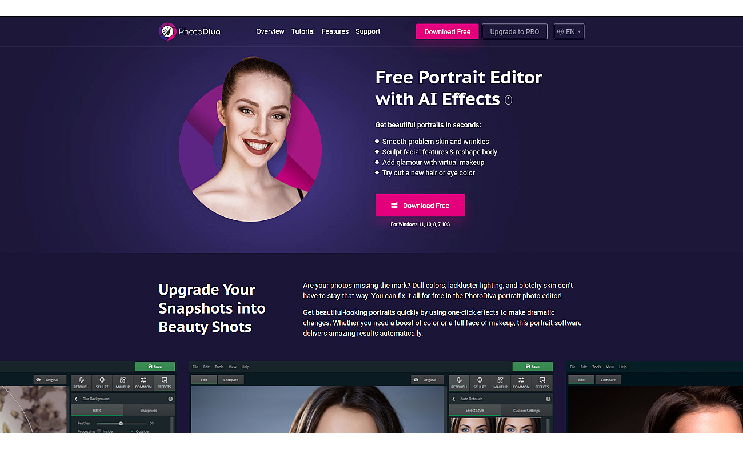Select MAKEUP icon in Auto Retouch screenshot
The height and width of the screenshot is (450, 743).
coord(500,383)
